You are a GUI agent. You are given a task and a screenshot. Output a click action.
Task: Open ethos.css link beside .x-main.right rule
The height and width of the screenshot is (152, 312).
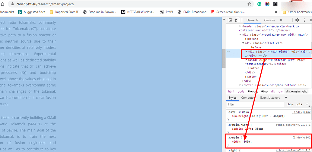click(x=293, y=125)
